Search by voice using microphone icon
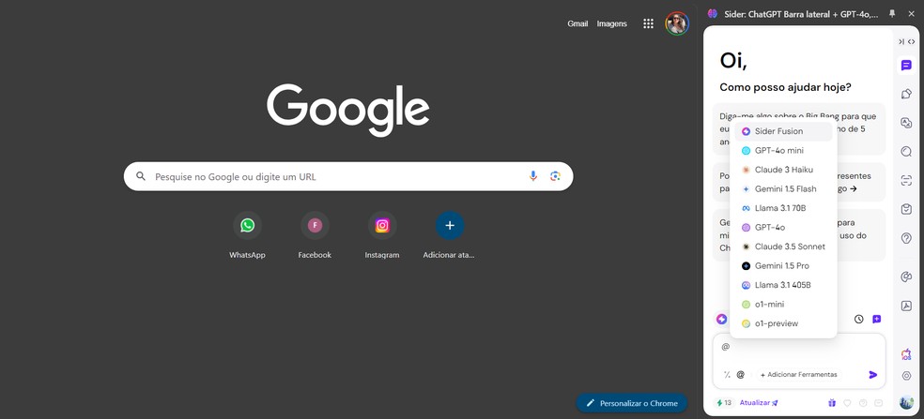This screenshot has height=419, width=924. [x=533, y=176]
